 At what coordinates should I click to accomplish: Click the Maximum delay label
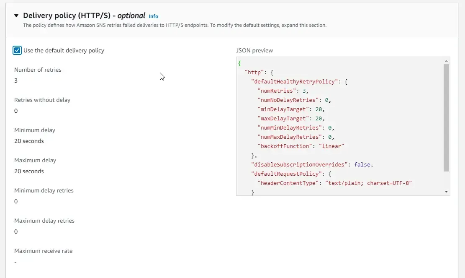coord(35,160)
